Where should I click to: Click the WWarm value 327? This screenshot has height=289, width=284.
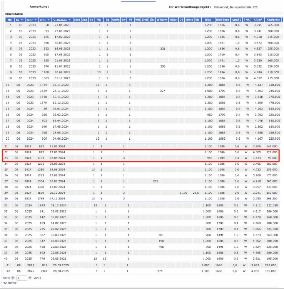(x=162, y=91)
